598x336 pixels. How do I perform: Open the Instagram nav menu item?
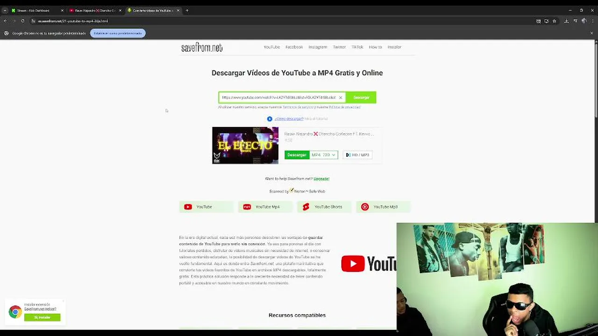coord(318,47)
